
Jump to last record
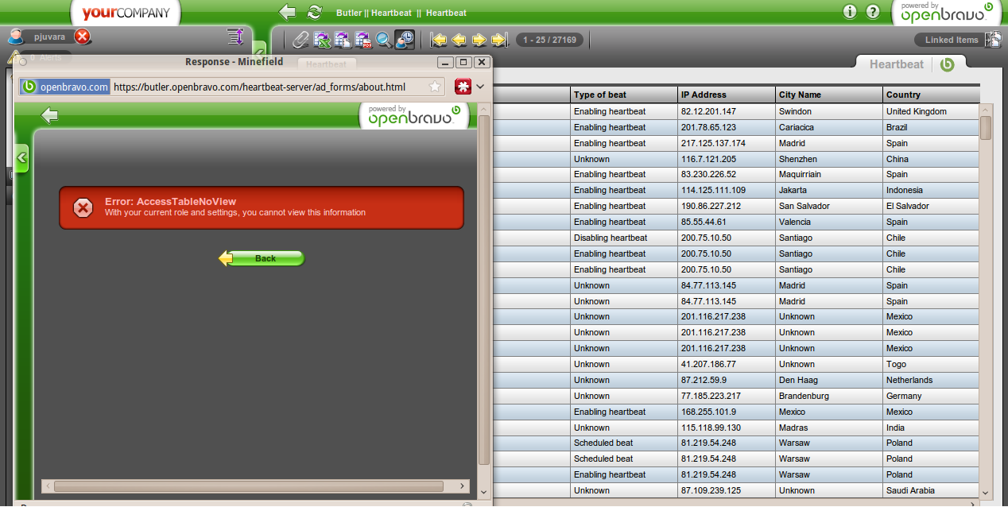499,39
